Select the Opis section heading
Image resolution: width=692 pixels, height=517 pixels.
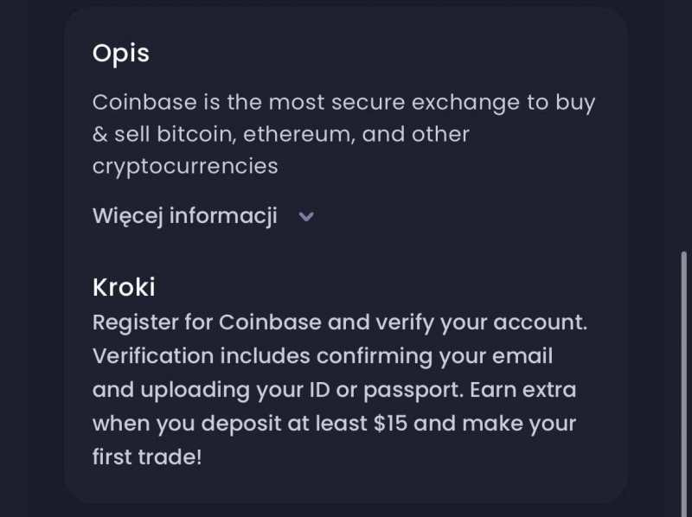tap(121, 54)
